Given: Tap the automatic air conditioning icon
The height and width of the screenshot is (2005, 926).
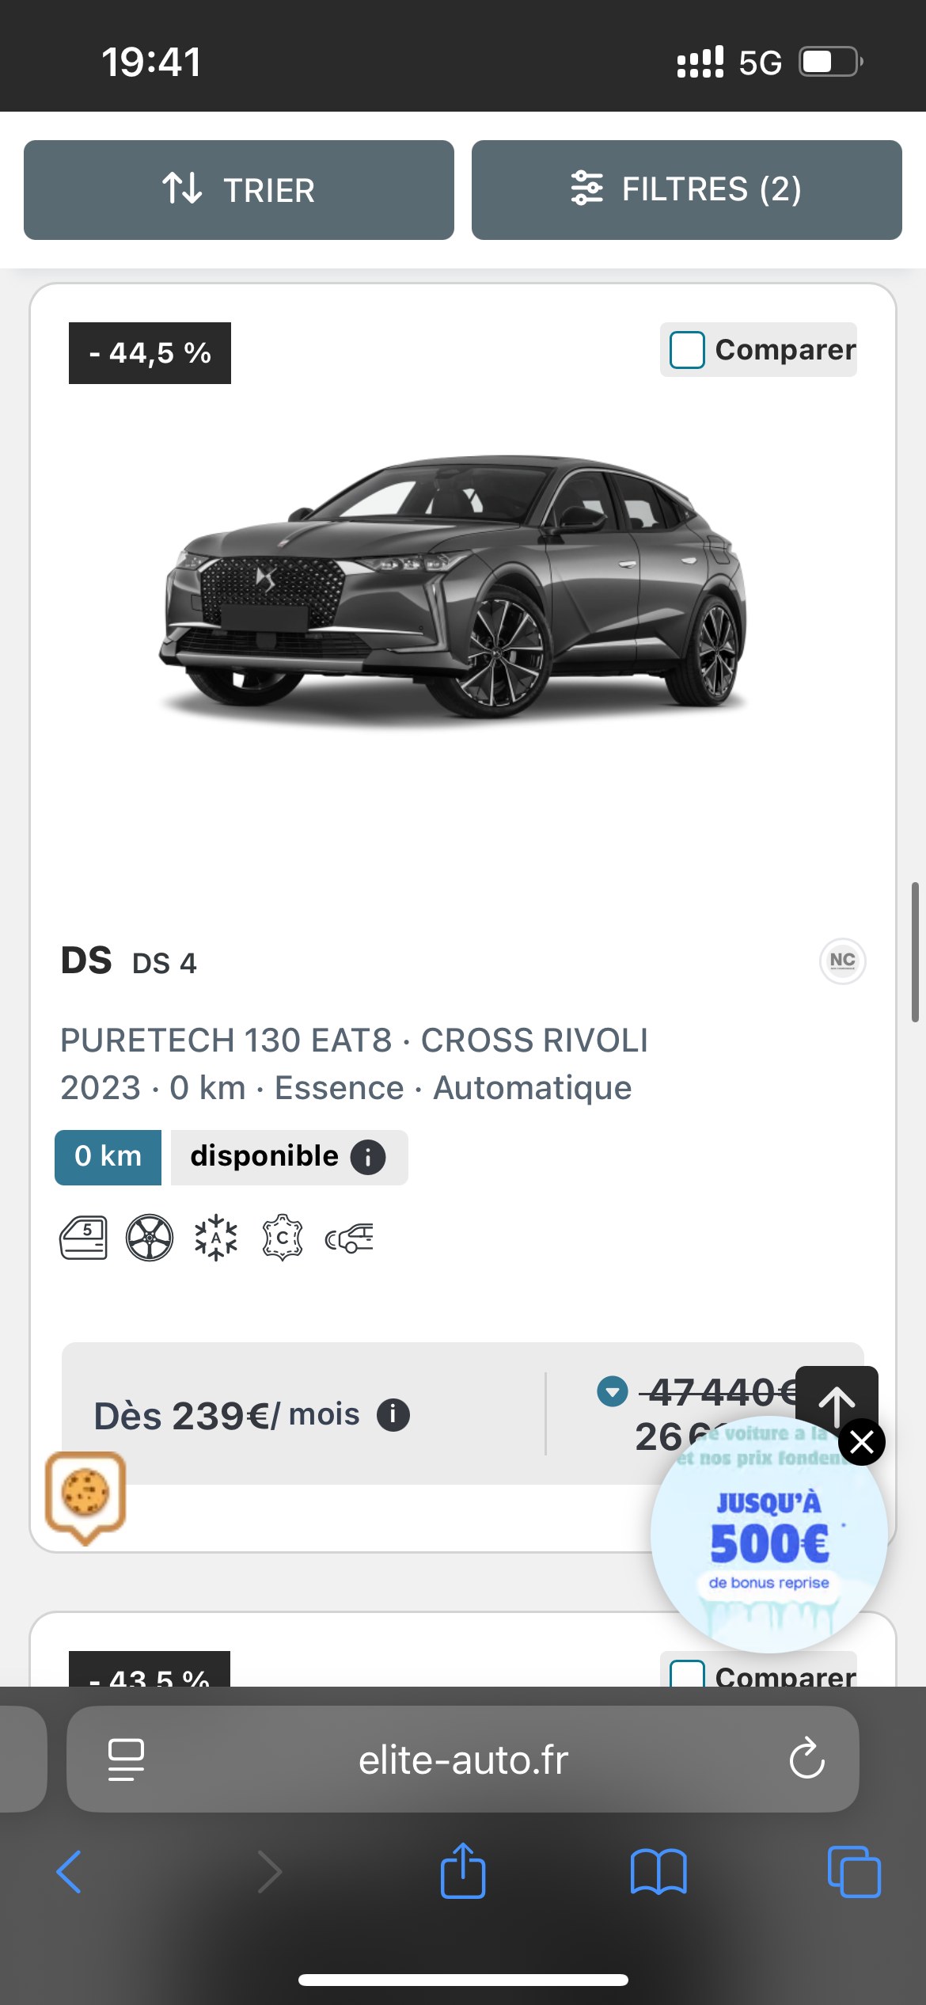Looking at the screenshot, I should (215, 1238).
